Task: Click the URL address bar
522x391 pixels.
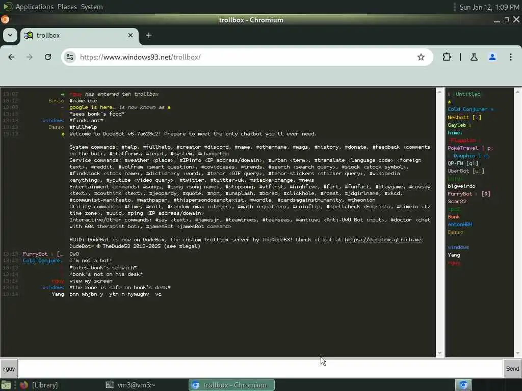Action: point(246,57)
